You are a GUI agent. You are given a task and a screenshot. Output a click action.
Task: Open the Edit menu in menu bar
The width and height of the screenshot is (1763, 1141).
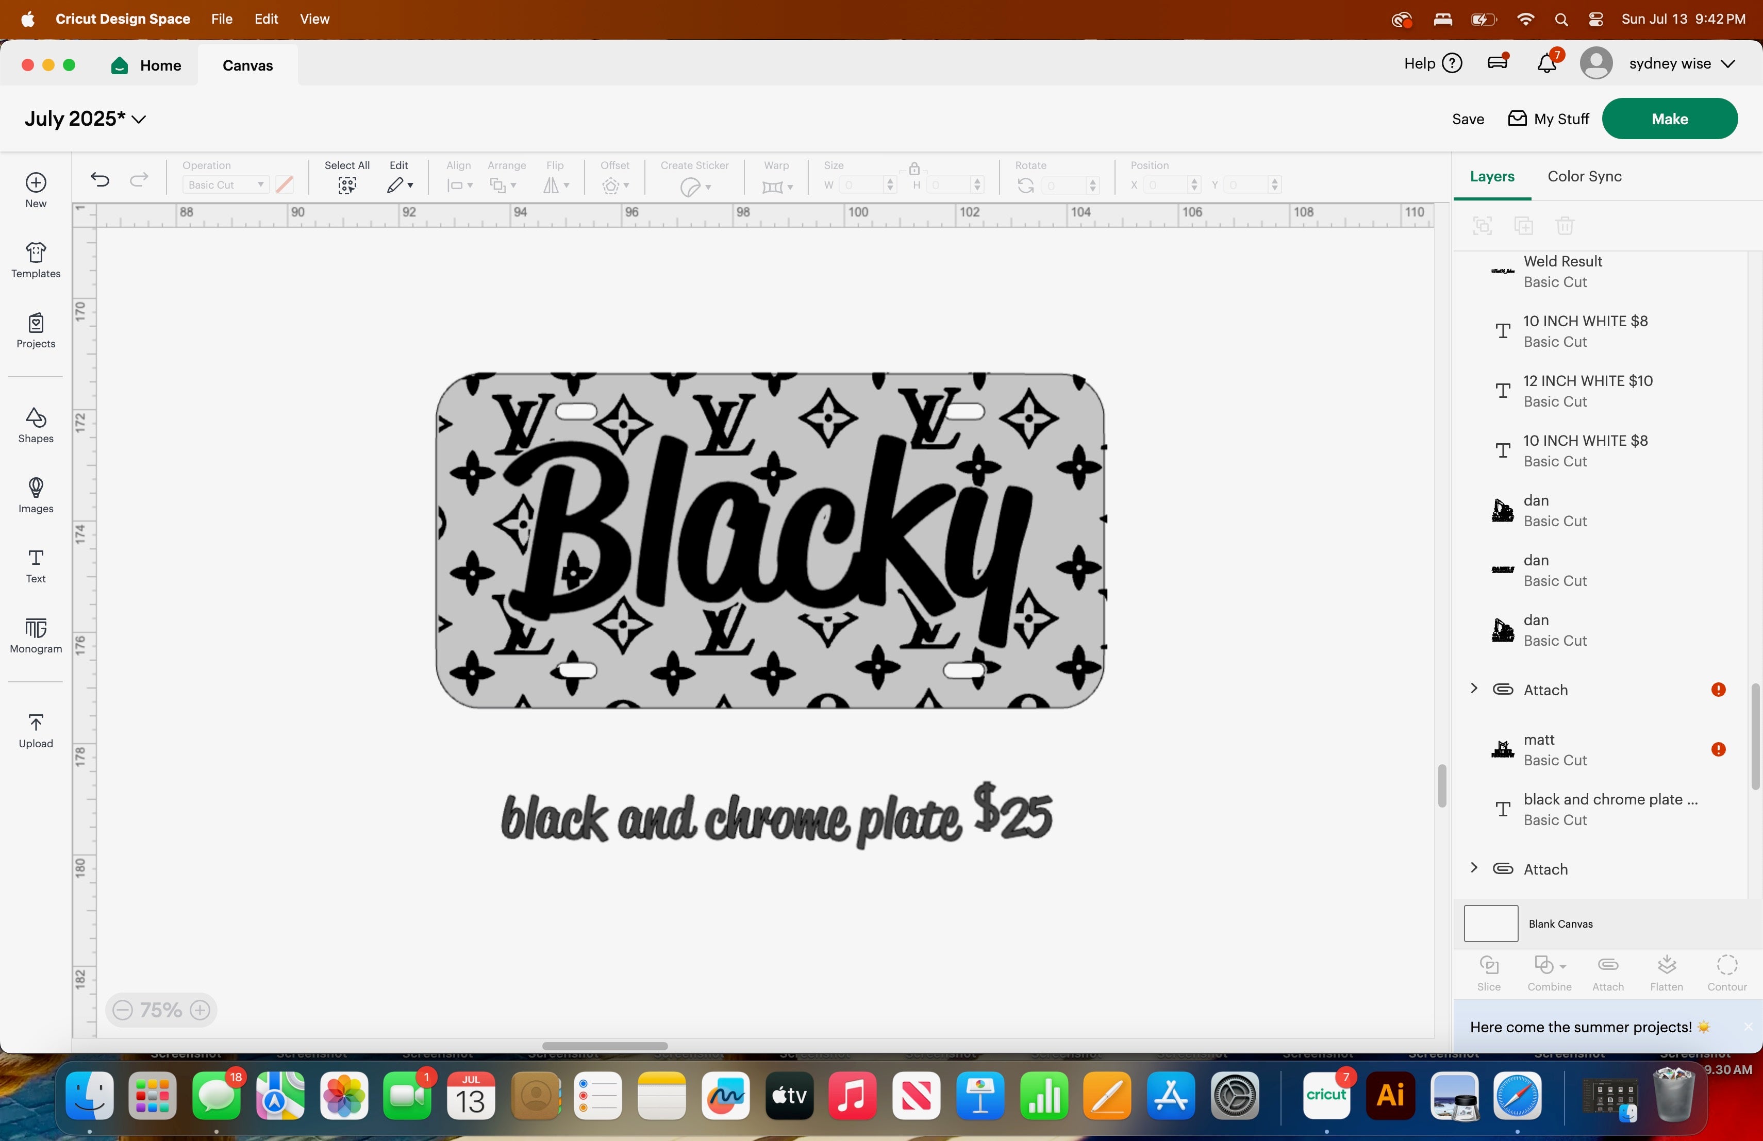click(266, 19)
